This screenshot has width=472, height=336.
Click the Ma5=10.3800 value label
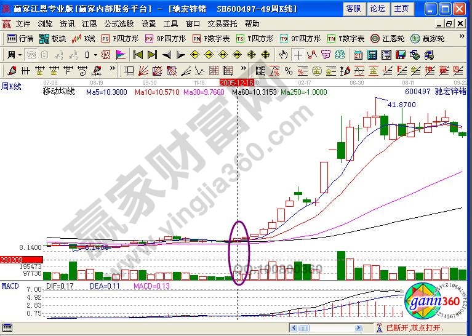106,92
